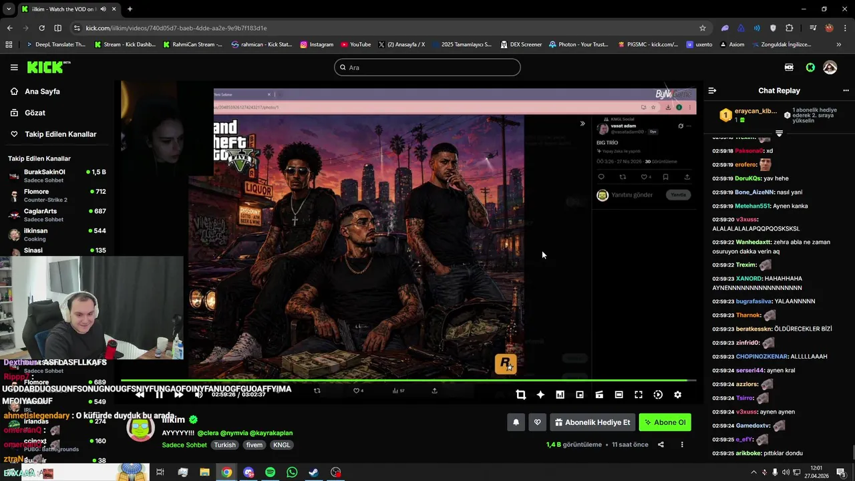Click the green Kick coin icon
The height and width of the screenshot is (481, 855).
click(810, 67)
